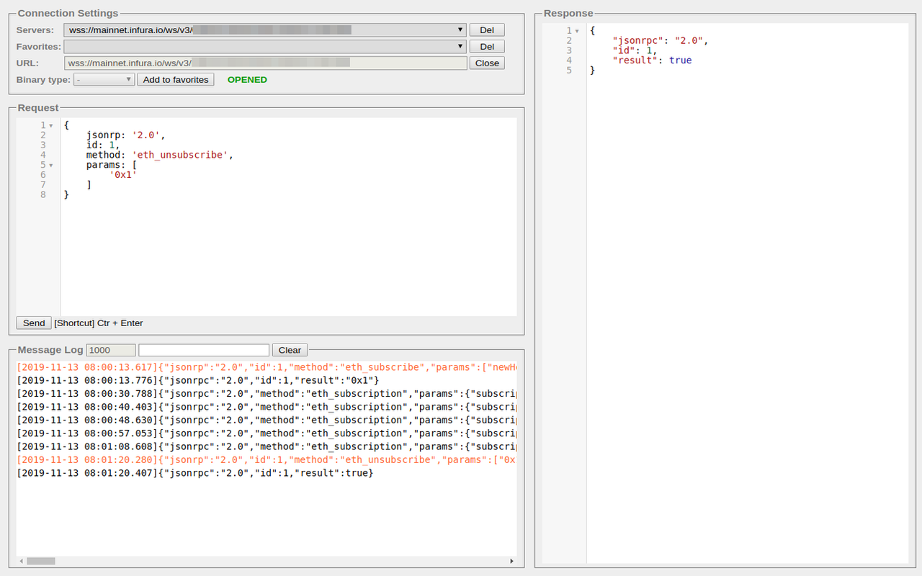This screenshot has width=922, height=576.
Task: Click the method 'eth_unsubscribe' line in request
Action: tap(160, 155)
